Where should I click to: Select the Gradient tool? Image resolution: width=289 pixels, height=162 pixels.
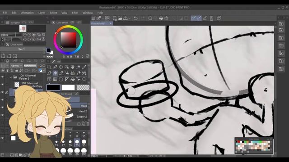coord(55,79)
